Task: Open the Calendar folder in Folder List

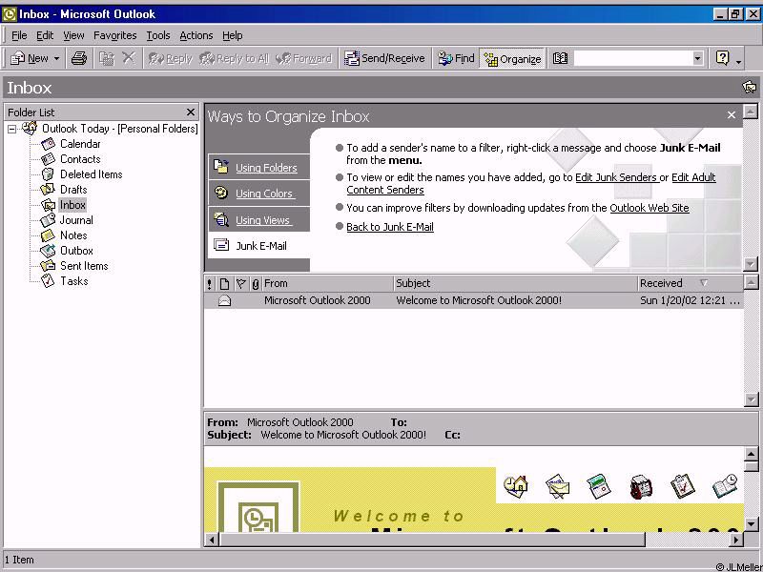Action: point(79,144)
